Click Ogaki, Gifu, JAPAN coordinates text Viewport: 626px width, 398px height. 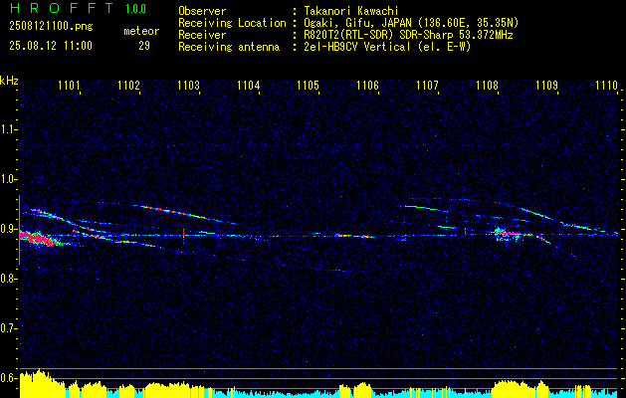pos(411,23)
